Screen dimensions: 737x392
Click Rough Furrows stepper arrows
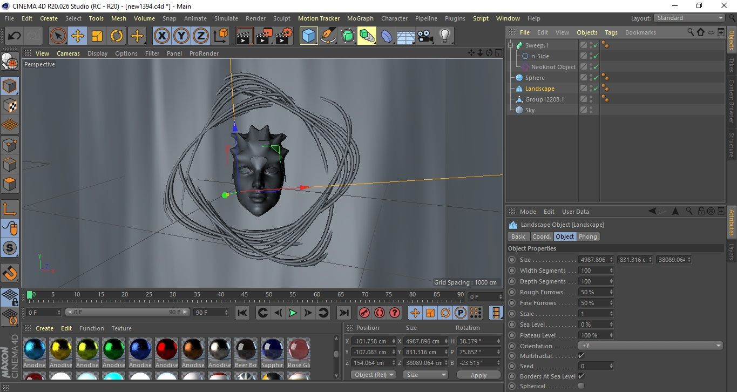[611, 292]
